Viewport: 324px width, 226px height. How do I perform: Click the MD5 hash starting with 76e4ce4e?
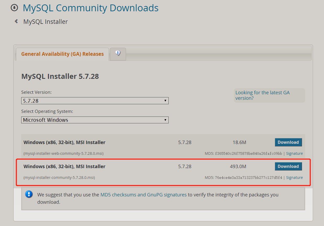(x=248, y=178)
